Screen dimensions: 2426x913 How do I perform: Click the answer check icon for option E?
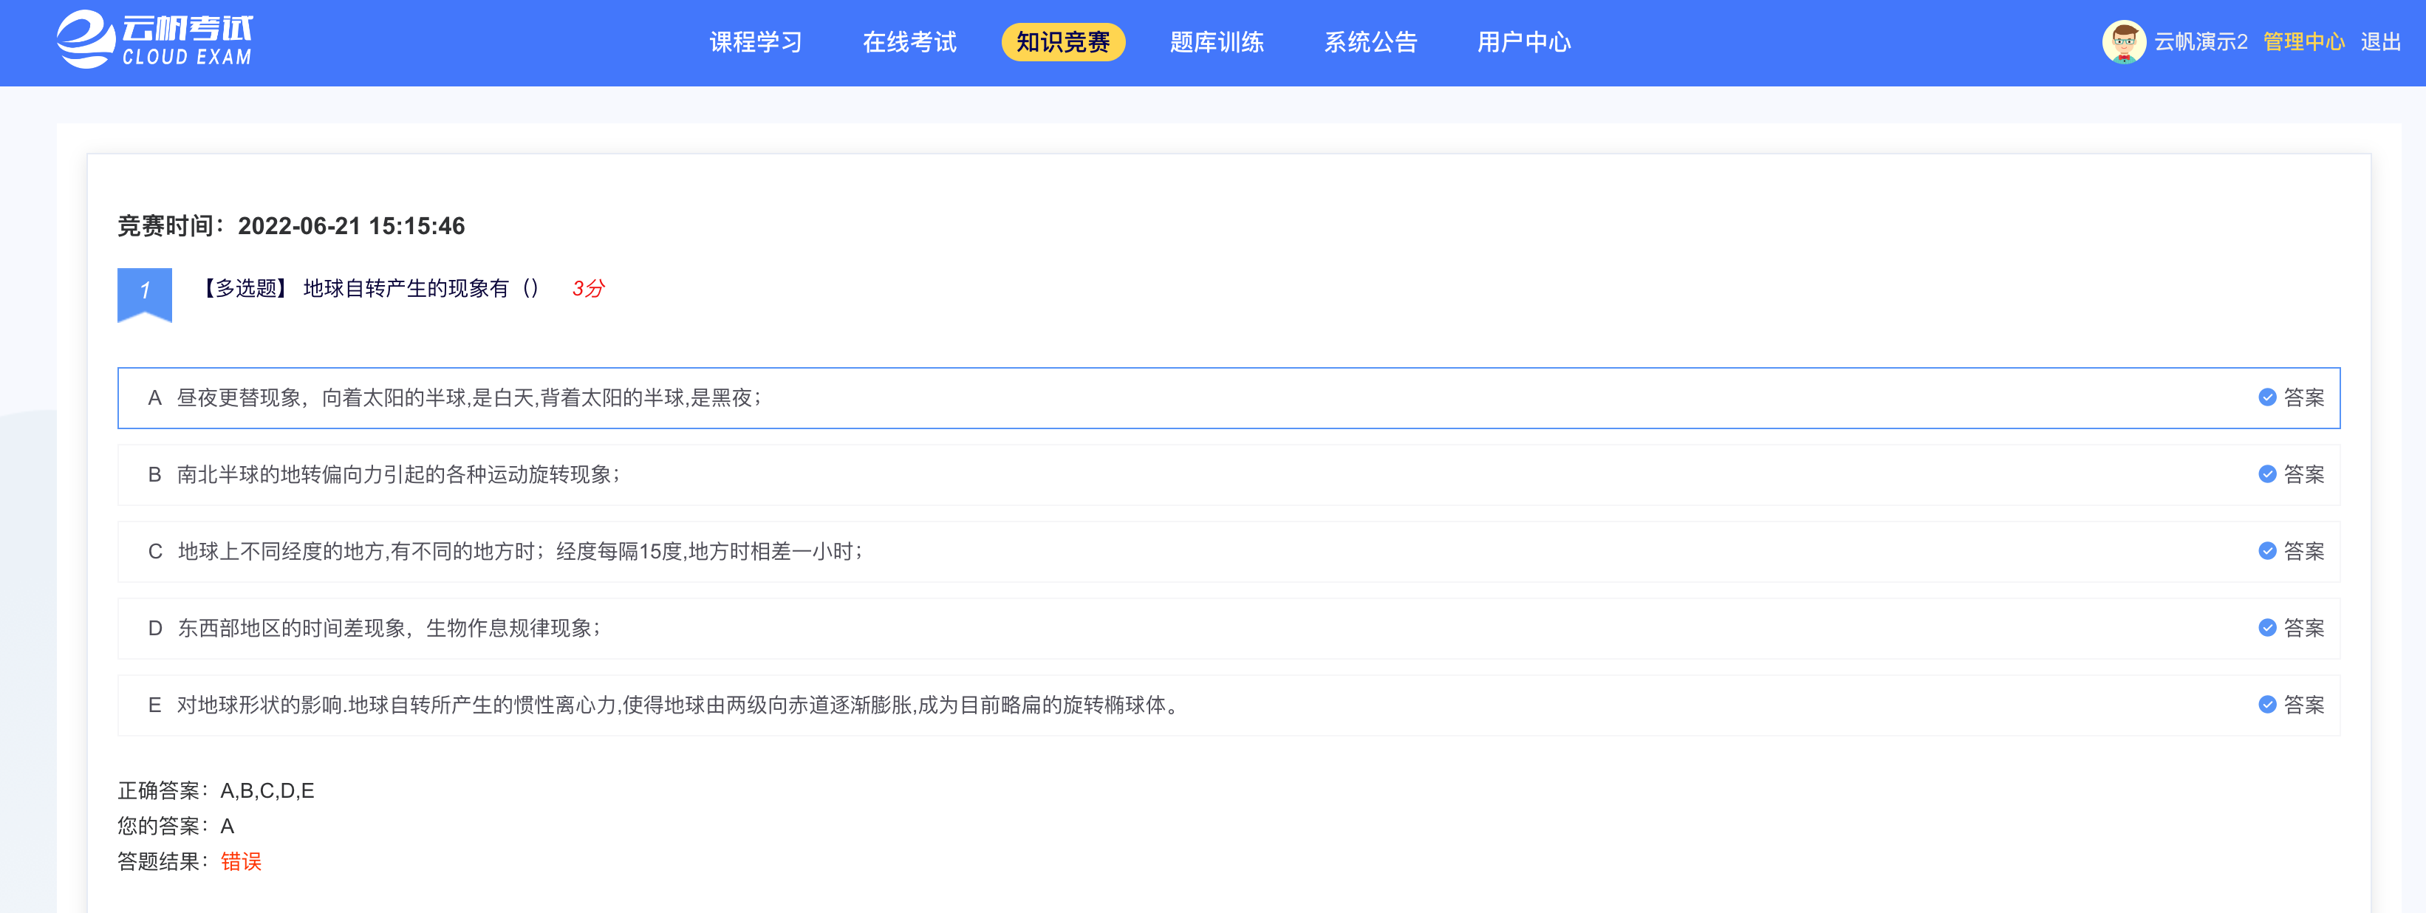coord(2267,705)
